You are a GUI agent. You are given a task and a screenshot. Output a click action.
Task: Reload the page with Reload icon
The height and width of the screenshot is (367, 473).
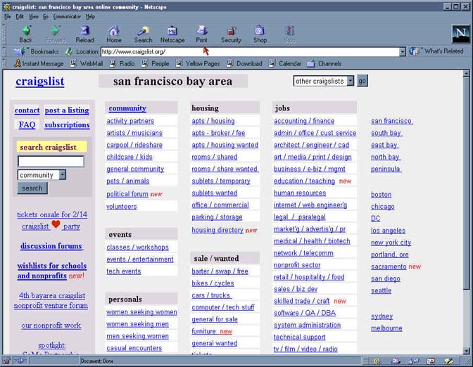point(84,34)
